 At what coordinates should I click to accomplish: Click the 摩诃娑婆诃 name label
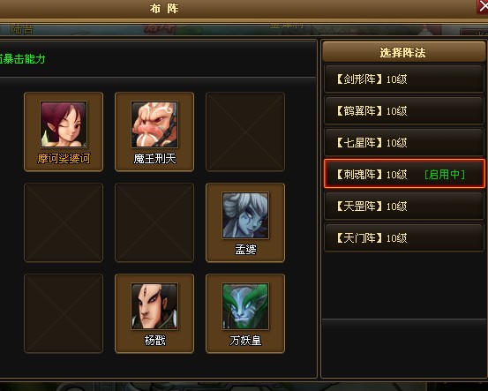click(64, 159)
